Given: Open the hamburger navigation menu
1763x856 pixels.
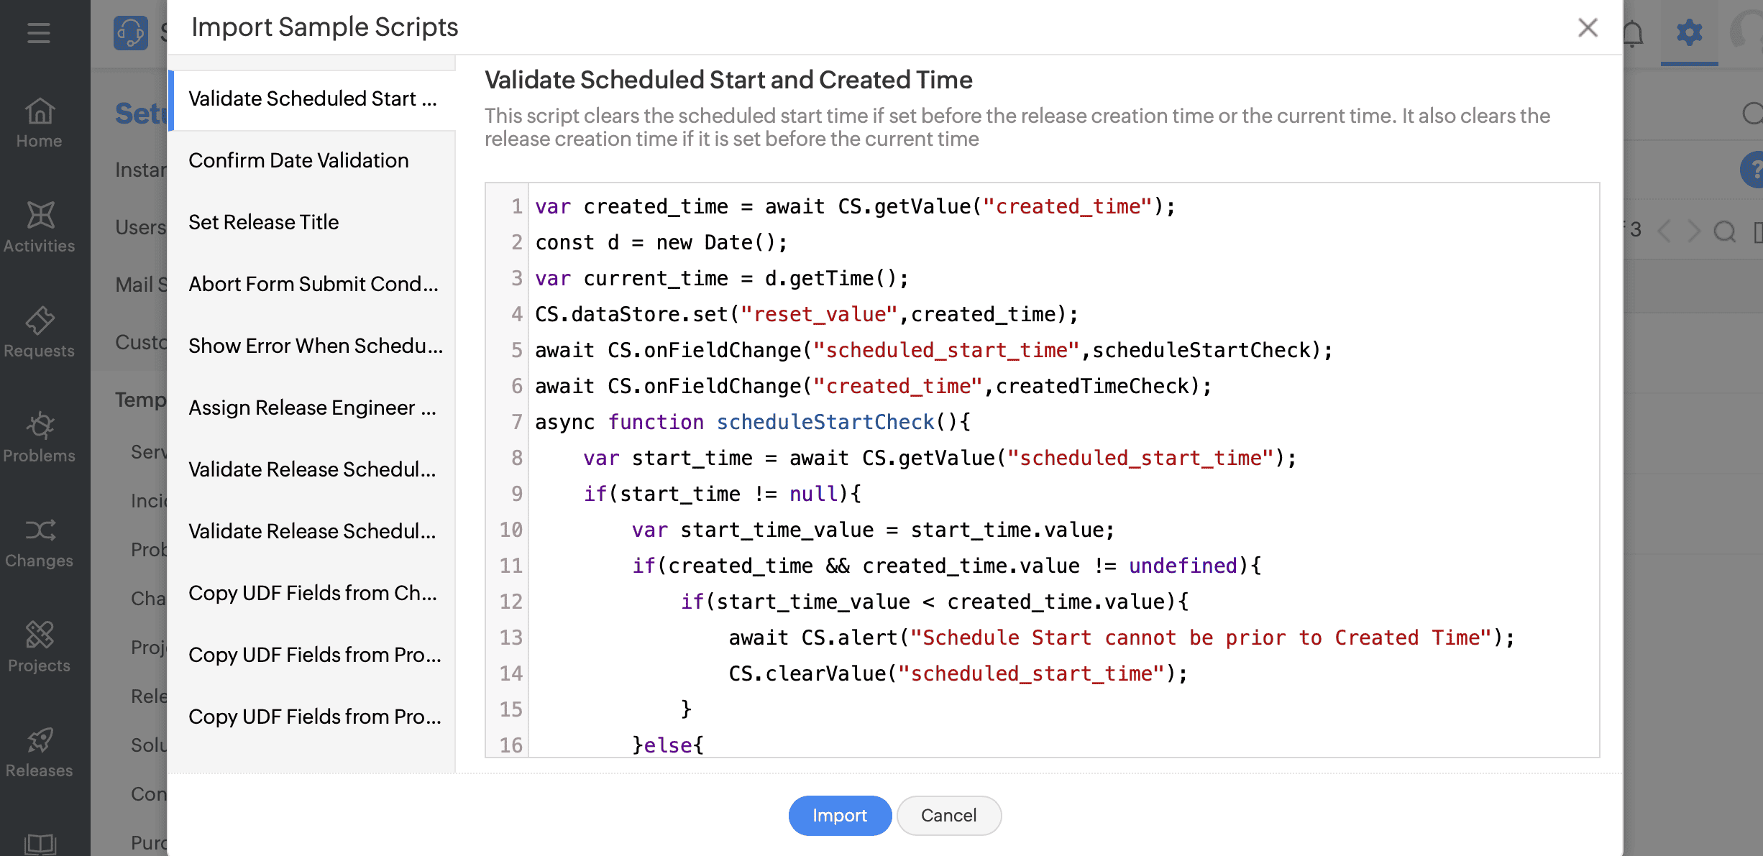Looking at the screenshot, I should [x=39, y=32].
